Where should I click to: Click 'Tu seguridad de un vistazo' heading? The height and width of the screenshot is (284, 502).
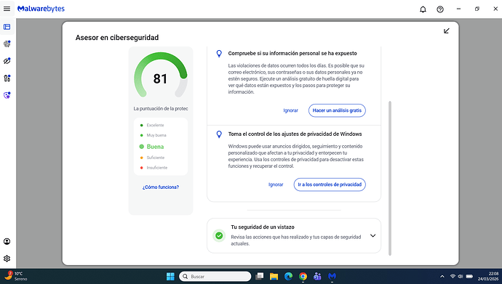coord(263,227)
